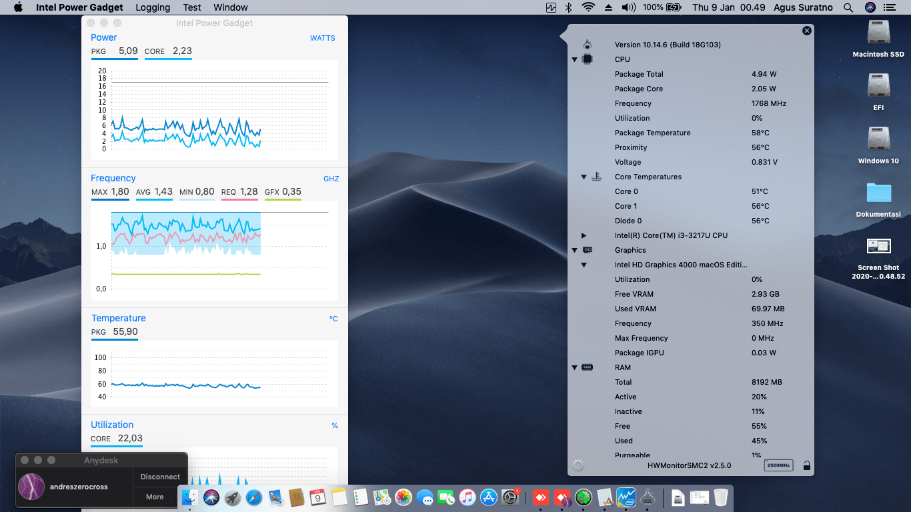Open the volume control in menu bar
The image size is (911, 512).
[628, 7]
